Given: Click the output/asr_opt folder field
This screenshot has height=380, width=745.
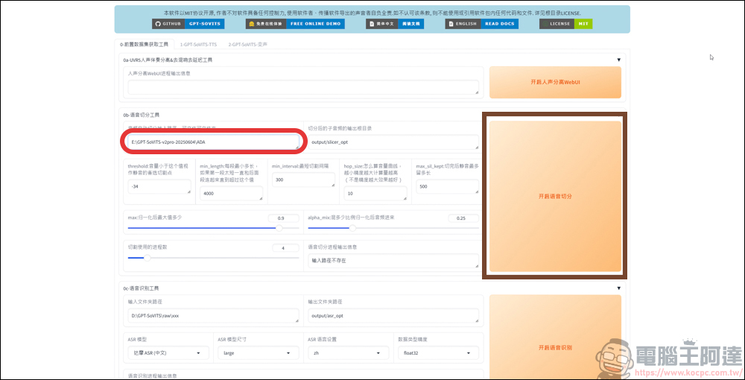Looking at the screenshot, I should [x=393, y=315].
